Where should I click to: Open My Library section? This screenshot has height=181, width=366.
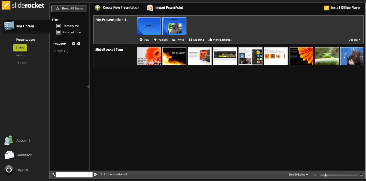26,26
